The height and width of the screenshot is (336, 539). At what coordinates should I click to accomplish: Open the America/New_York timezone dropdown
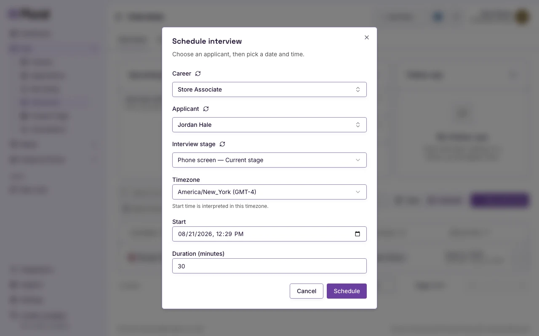269,192
